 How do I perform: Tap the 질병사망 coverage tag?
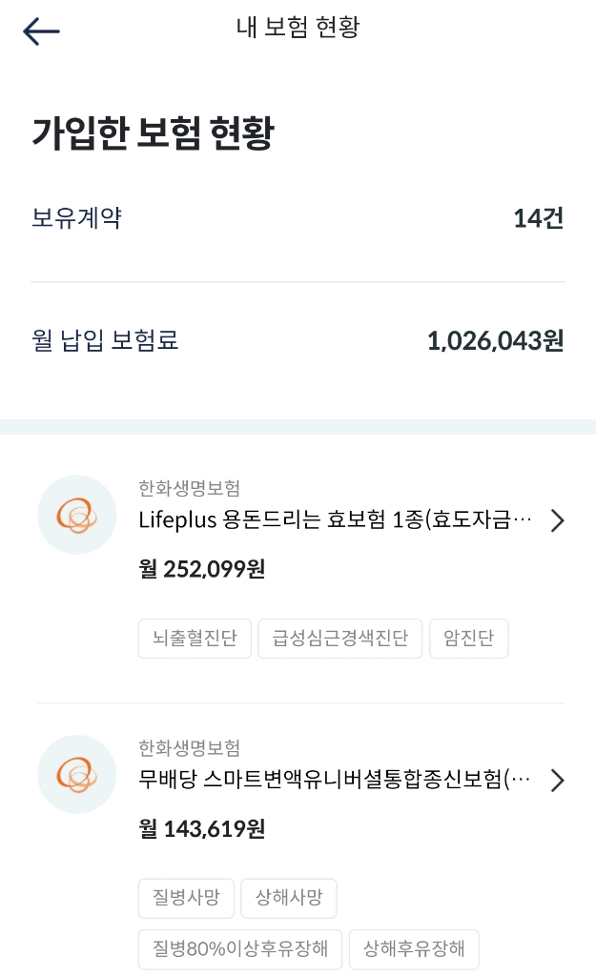click(x=186, y=898)
